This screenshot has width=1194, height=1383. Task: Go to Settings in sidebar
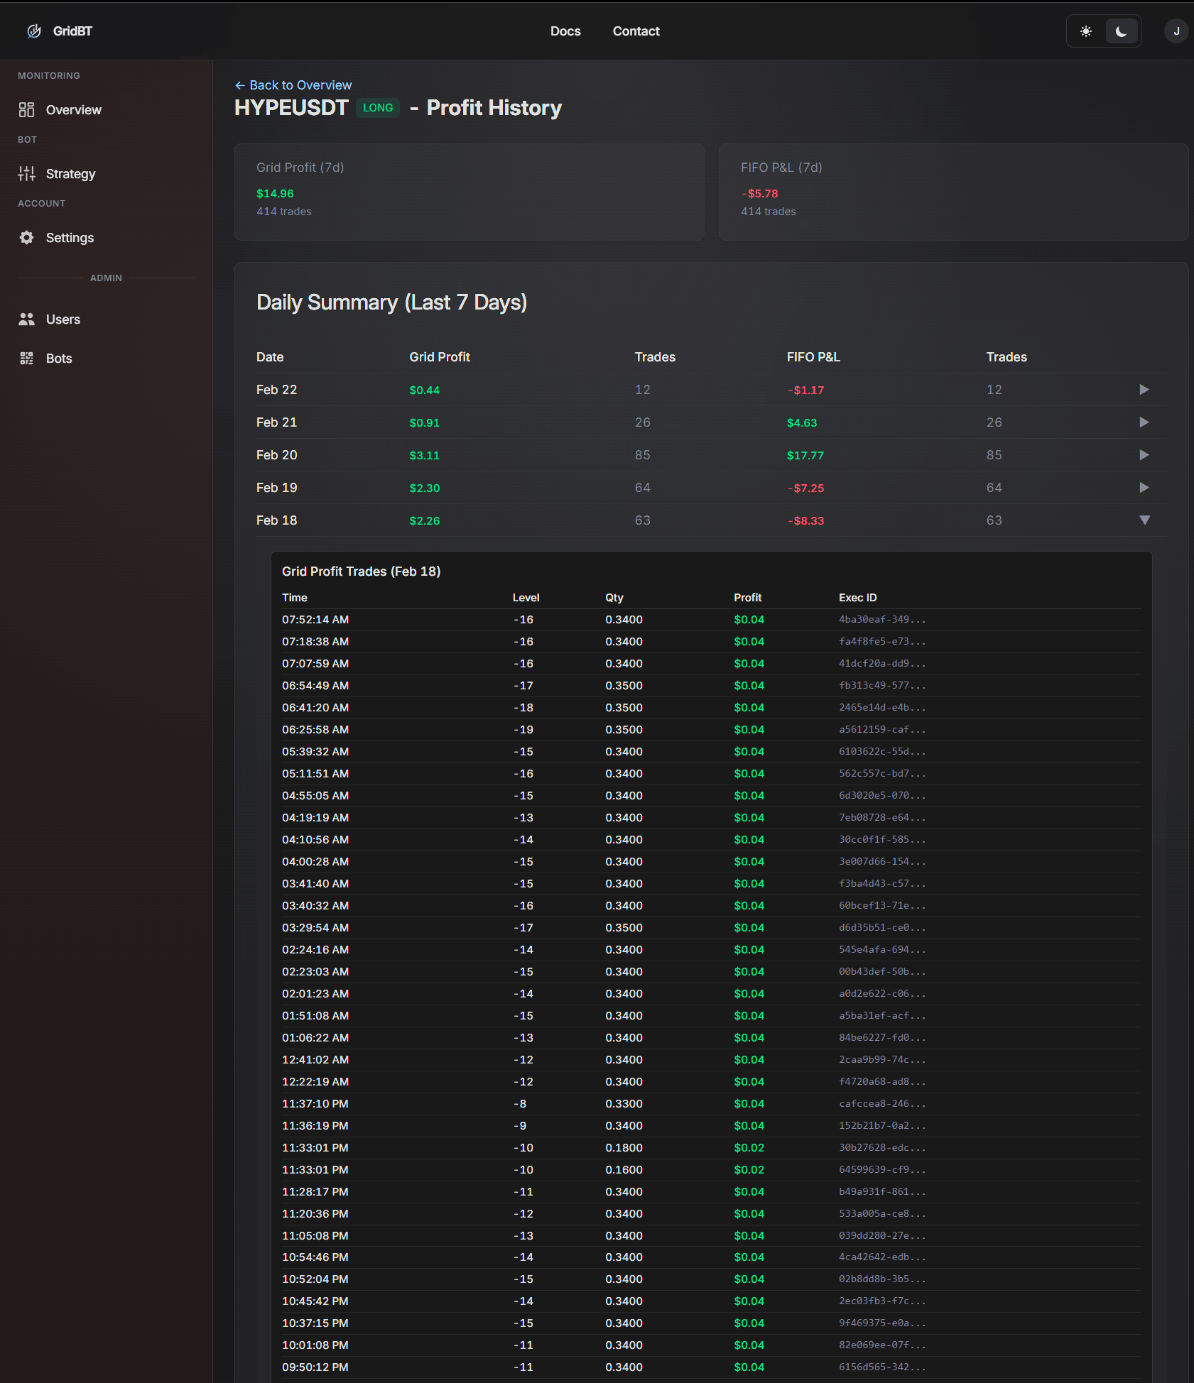click(70, 237)
